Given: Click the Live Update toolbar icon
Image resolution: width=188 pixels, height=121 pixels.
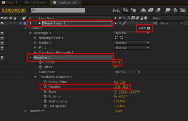Looking at the screenshot, I should pos(126,10).
